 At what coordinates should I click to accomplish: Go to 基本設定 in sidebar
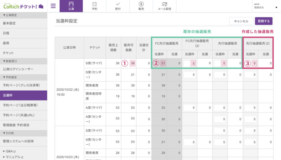[9, 23]
